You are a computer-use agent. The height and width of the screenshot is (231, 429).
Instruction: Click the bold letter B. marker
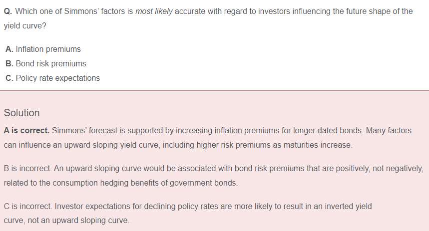(x=9, y=64)
